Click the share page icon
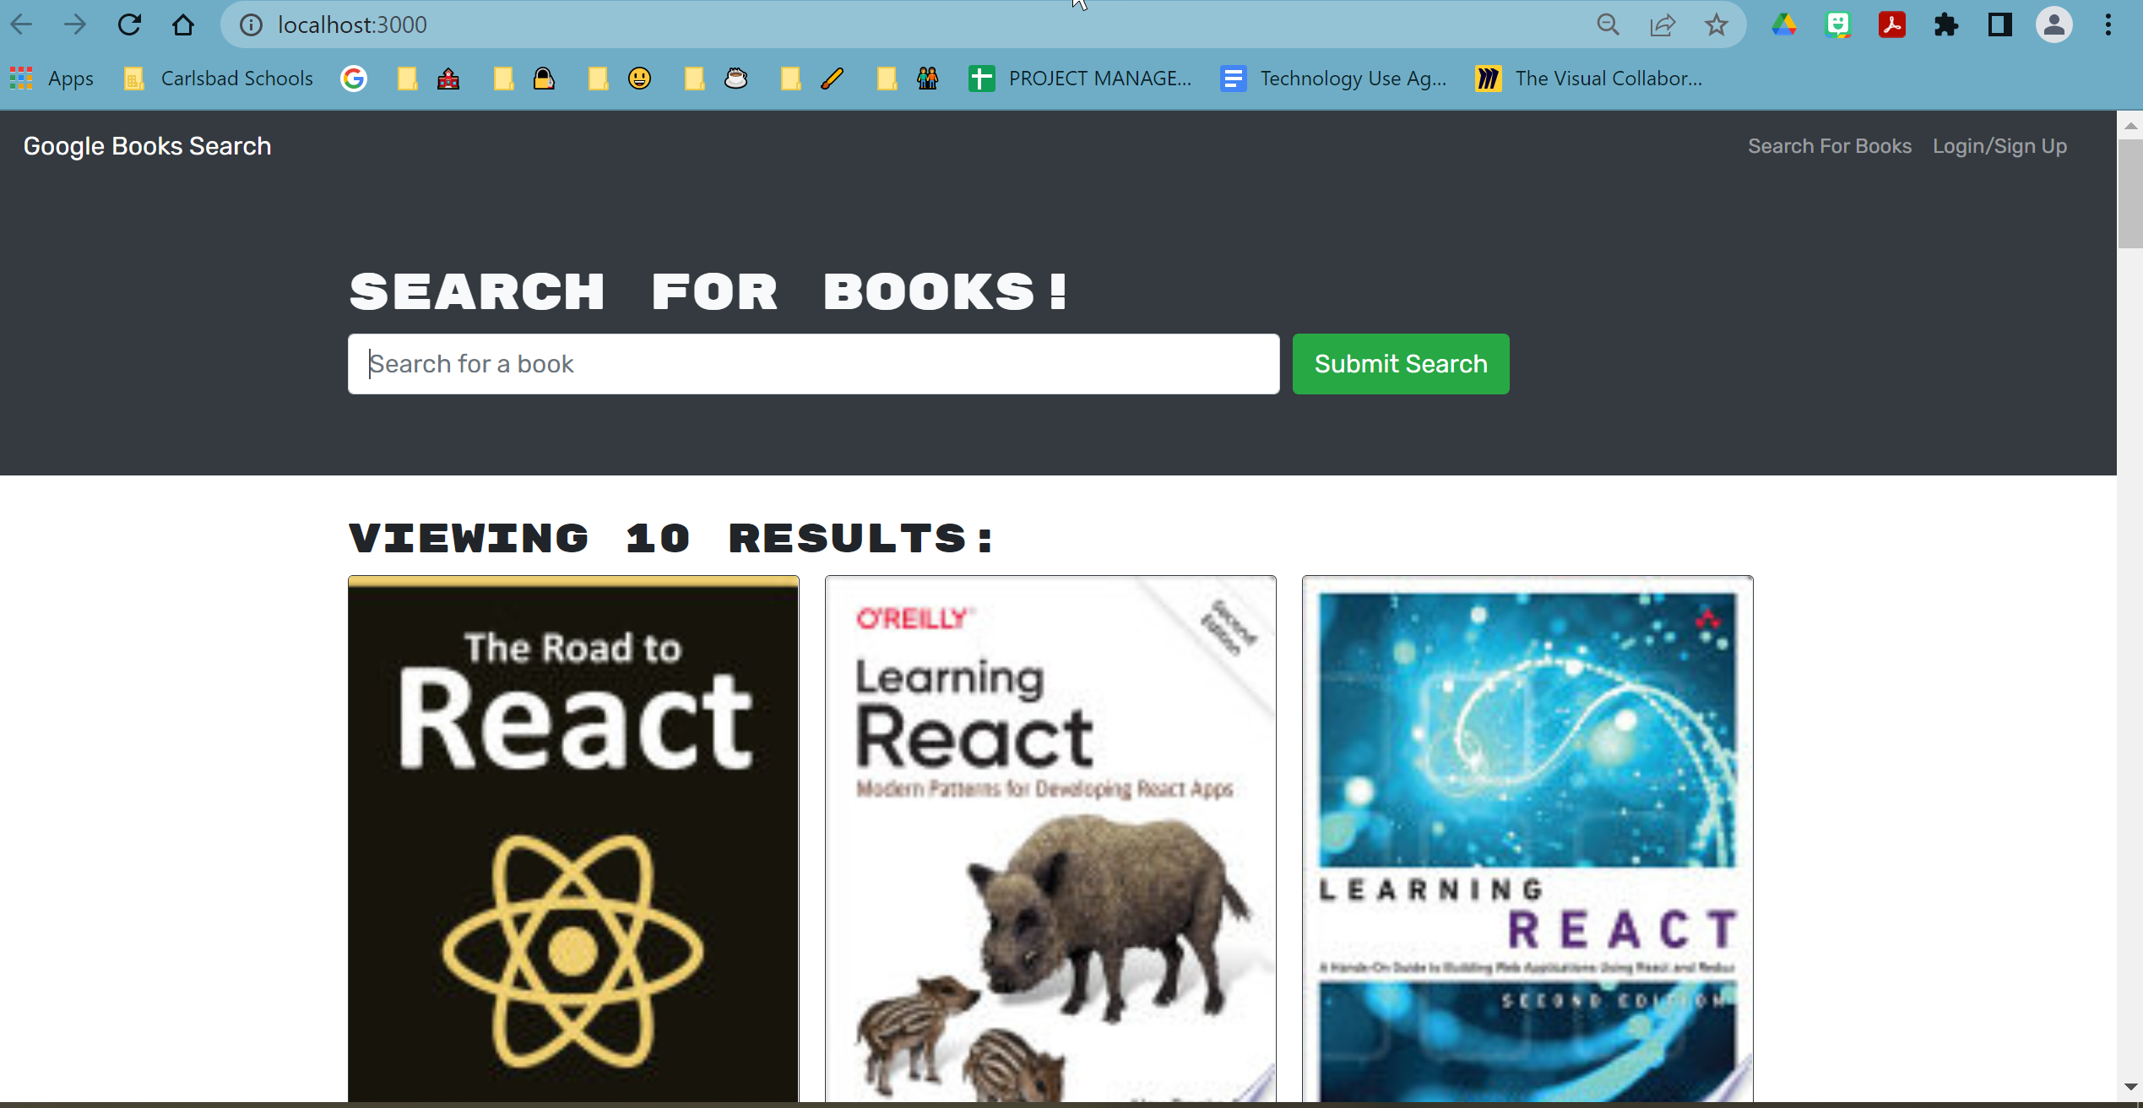Image resolution: width=2143 pixels, height=1108 pixels. point(1662,24)
